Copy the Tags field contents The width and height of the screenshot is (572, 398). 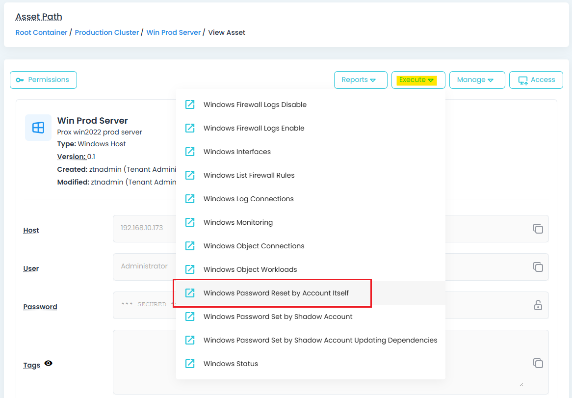pos(538,363)
